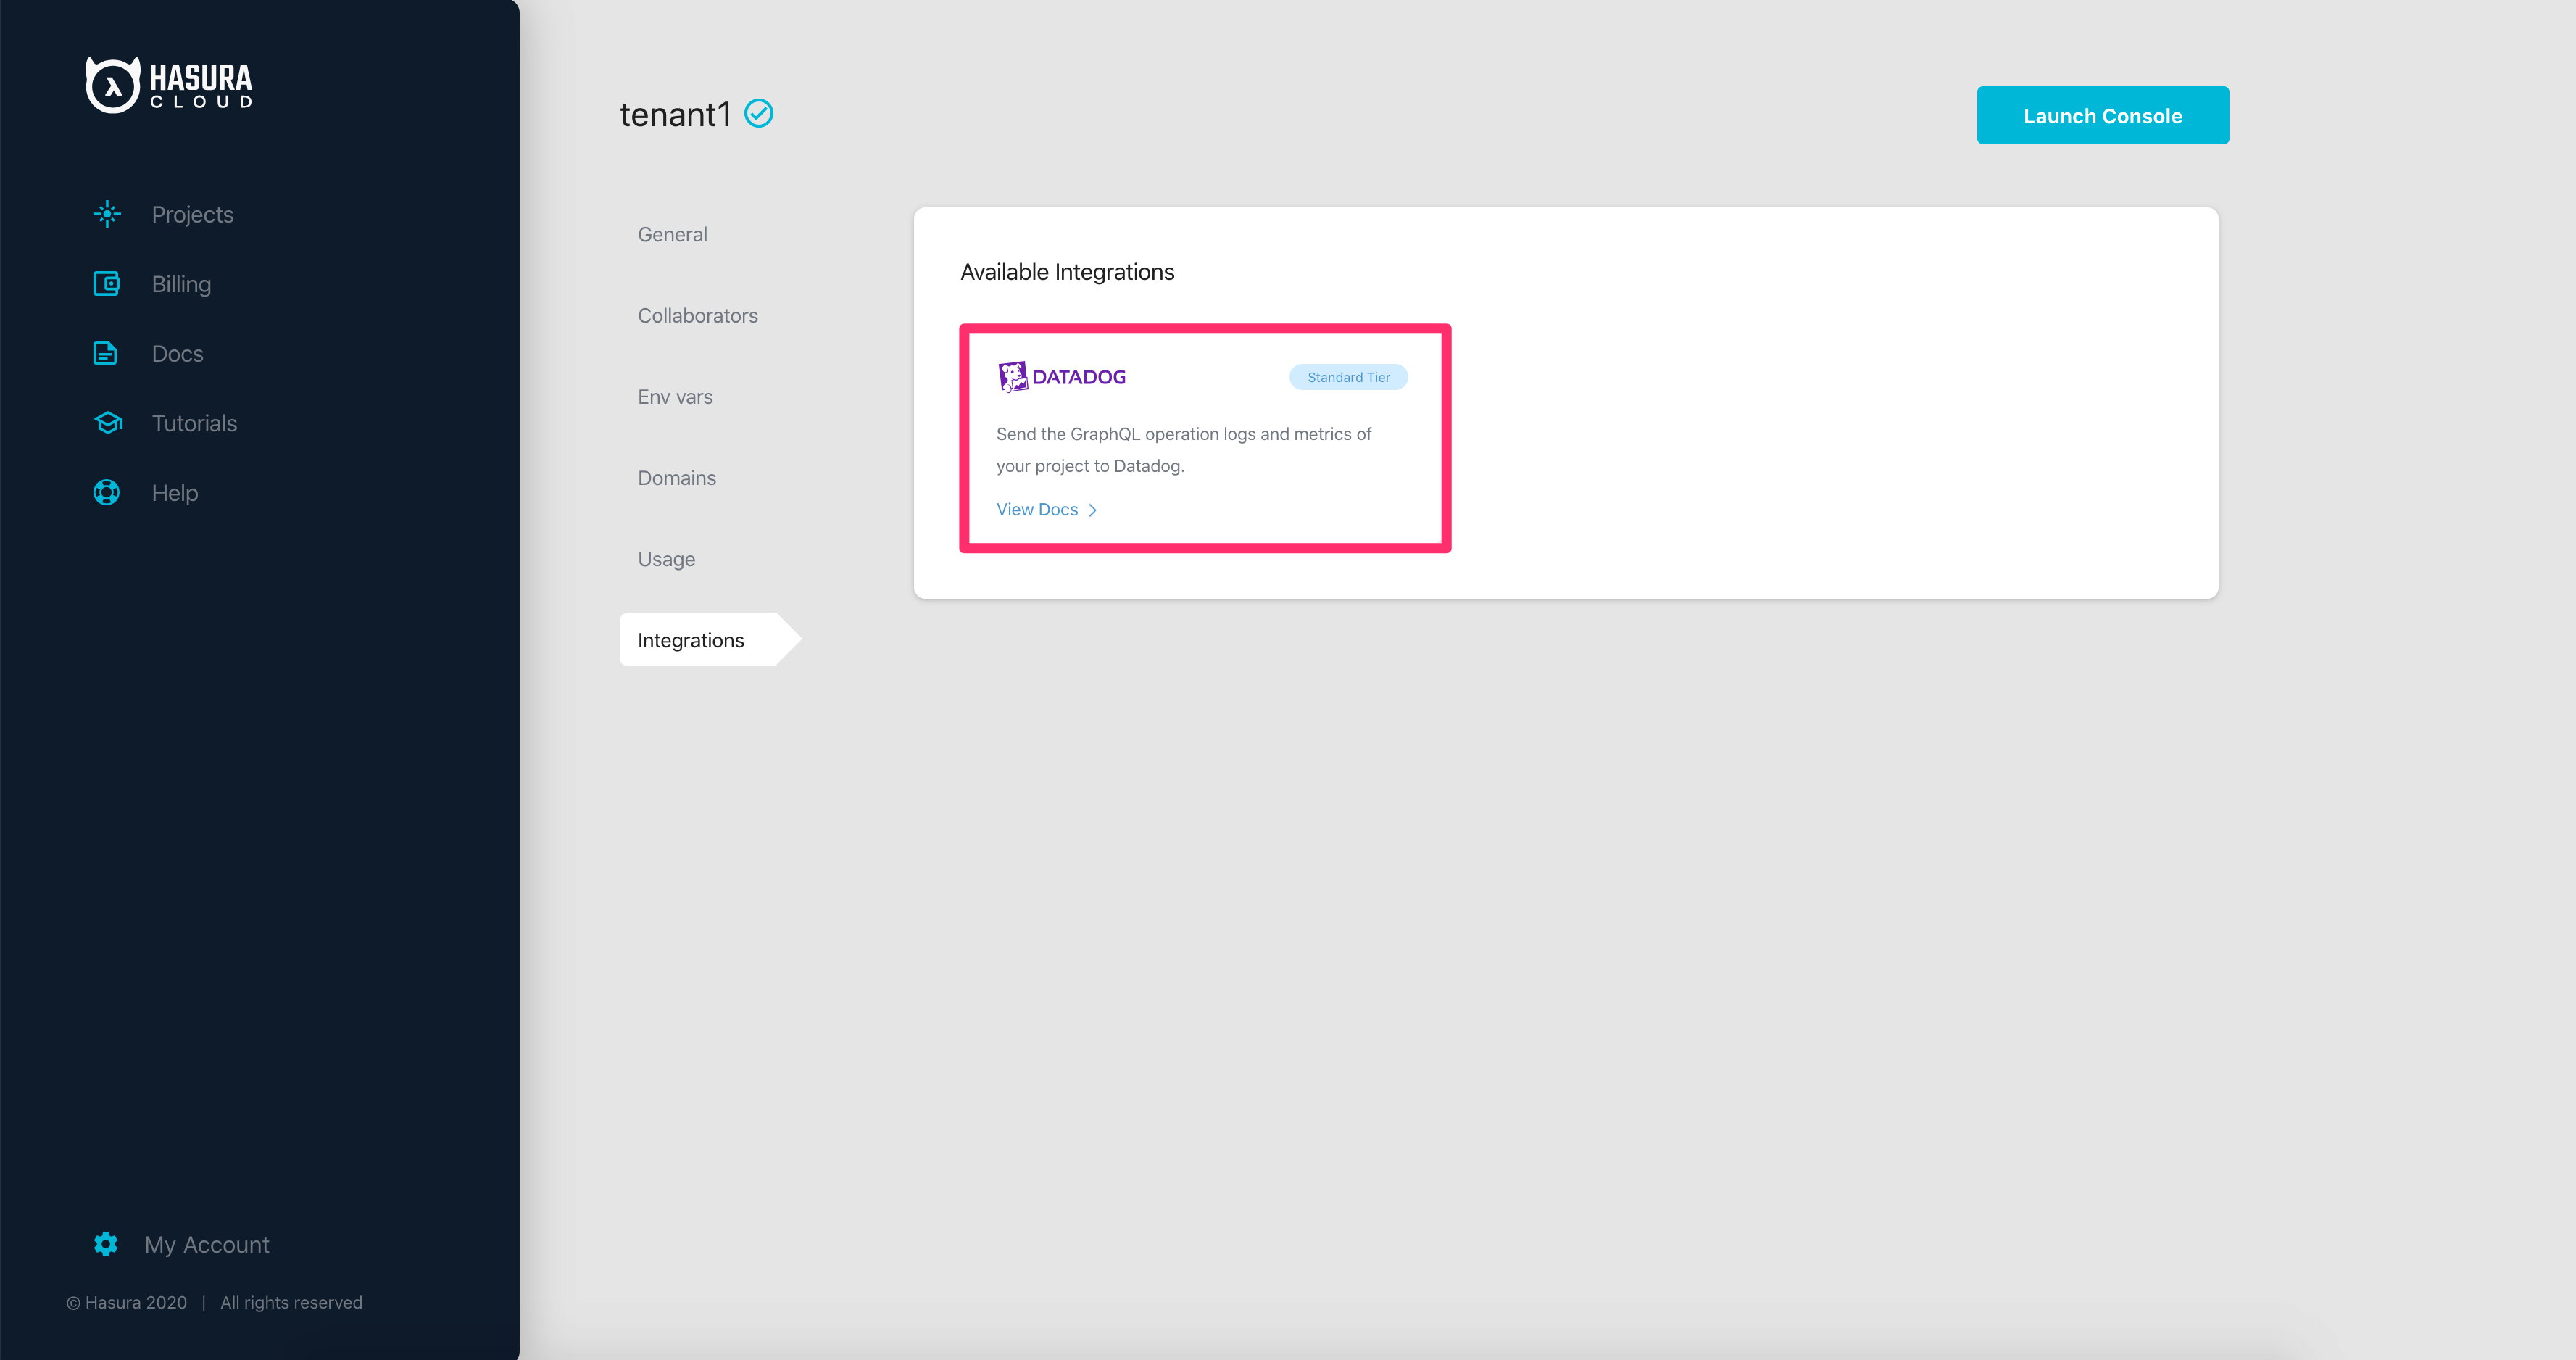Click the Help lifebuoy icon
Viewport: 2576px width, 1360px height.
point(107,493)
